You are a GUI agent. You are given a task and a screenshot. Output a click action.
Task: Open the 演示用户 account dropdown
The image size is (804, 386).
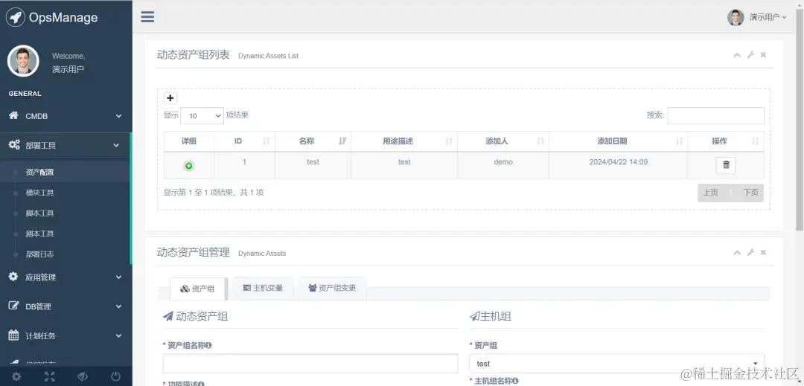(x=768, y=17)
